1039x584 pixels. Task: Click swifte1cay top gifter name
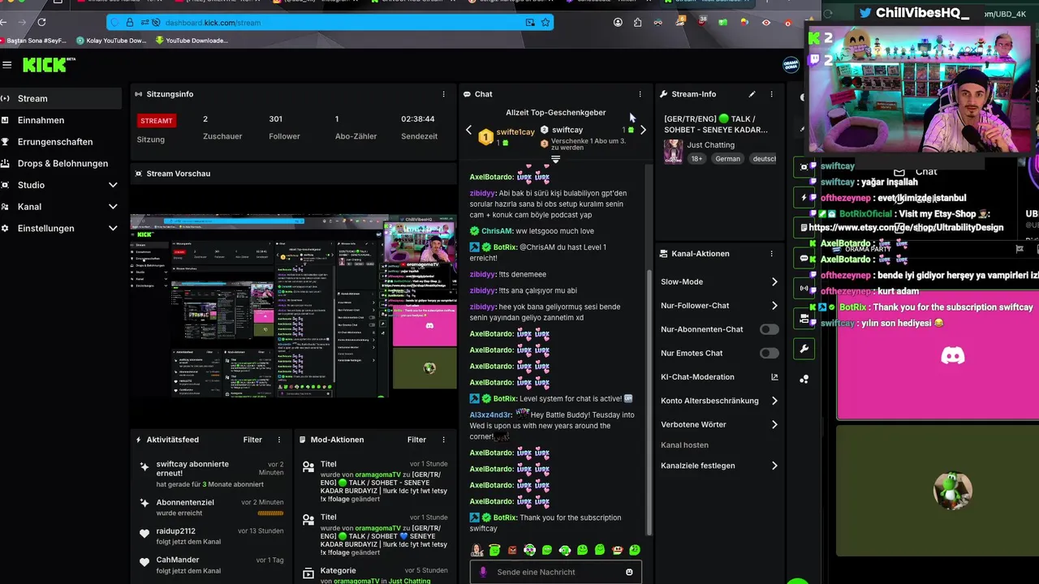pos(515,131)
